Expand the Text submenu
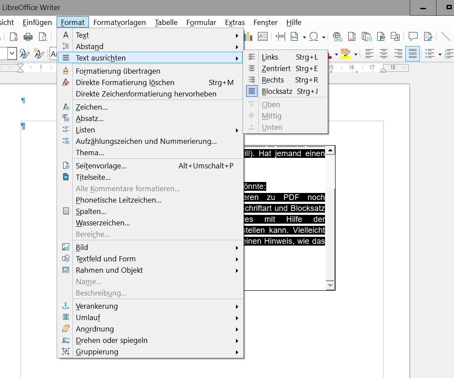 (x=150, y=36)
